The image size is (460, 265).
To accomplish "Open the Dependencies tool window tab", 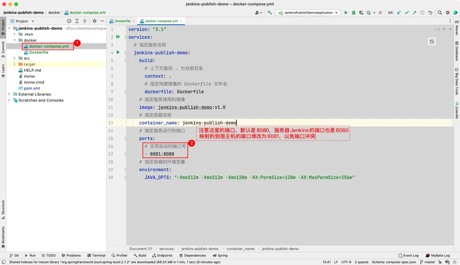I will (x=193, y=256).
